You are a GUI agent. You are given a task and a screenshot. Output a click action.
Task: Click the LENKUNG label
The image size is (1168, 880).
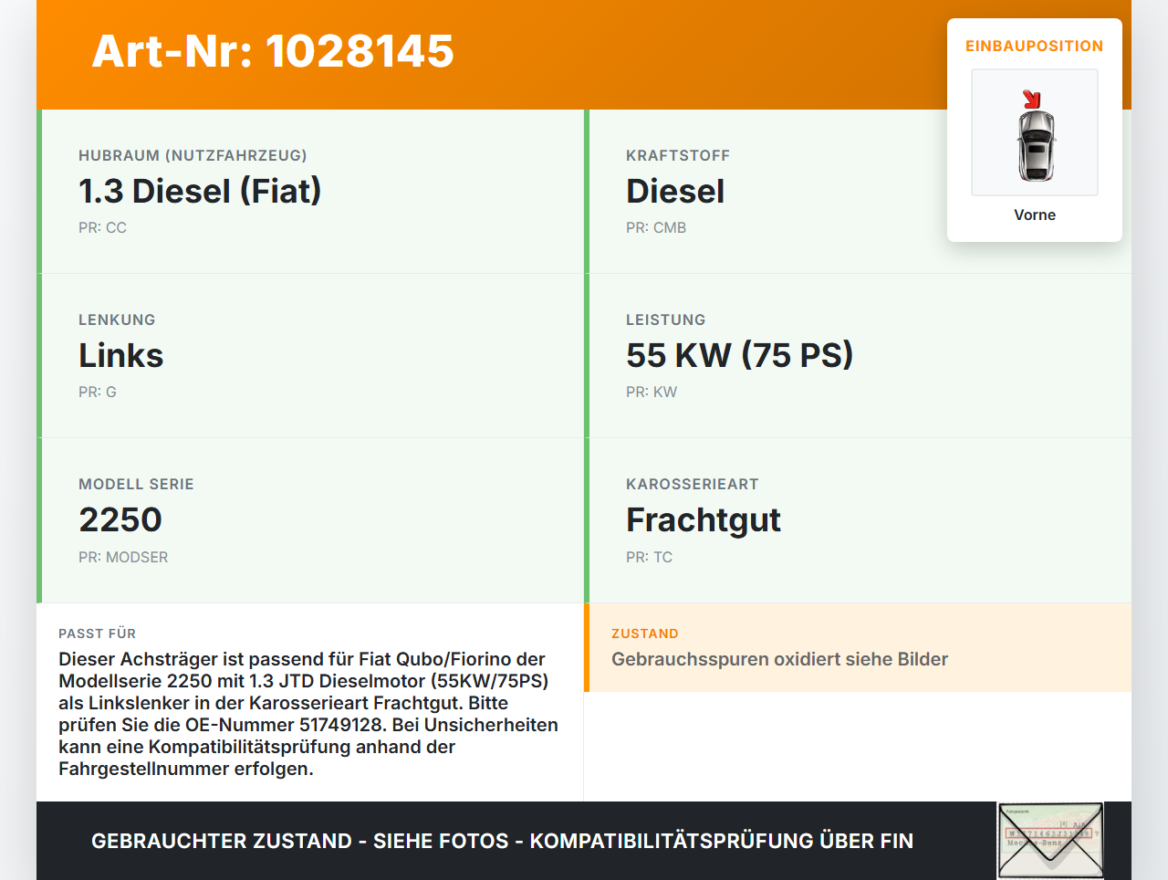tap(117, 320)
